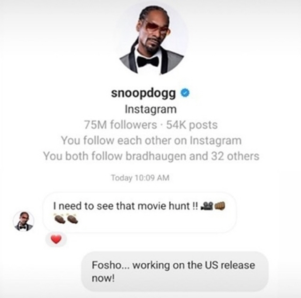This screenshot has height=298, width=301.
Task: Select 'You follow each other on Instagram' line
Action: tap(151, 141)
